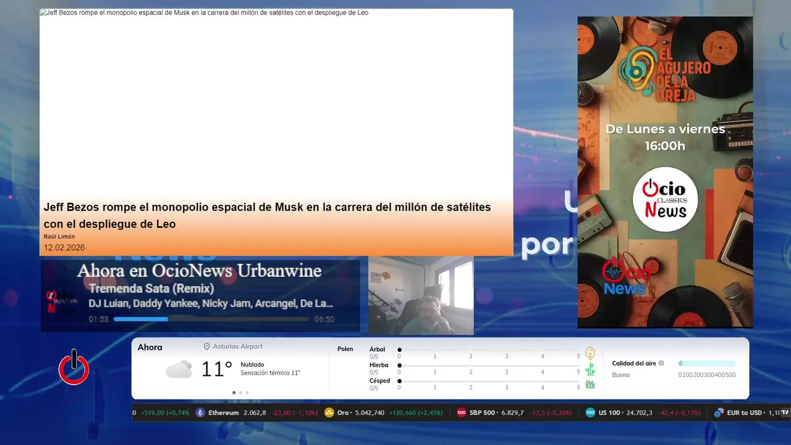The width and height of the screenshot is (791, 445).
Task: Click the US 100 teal badge icon
Action: 591,412
